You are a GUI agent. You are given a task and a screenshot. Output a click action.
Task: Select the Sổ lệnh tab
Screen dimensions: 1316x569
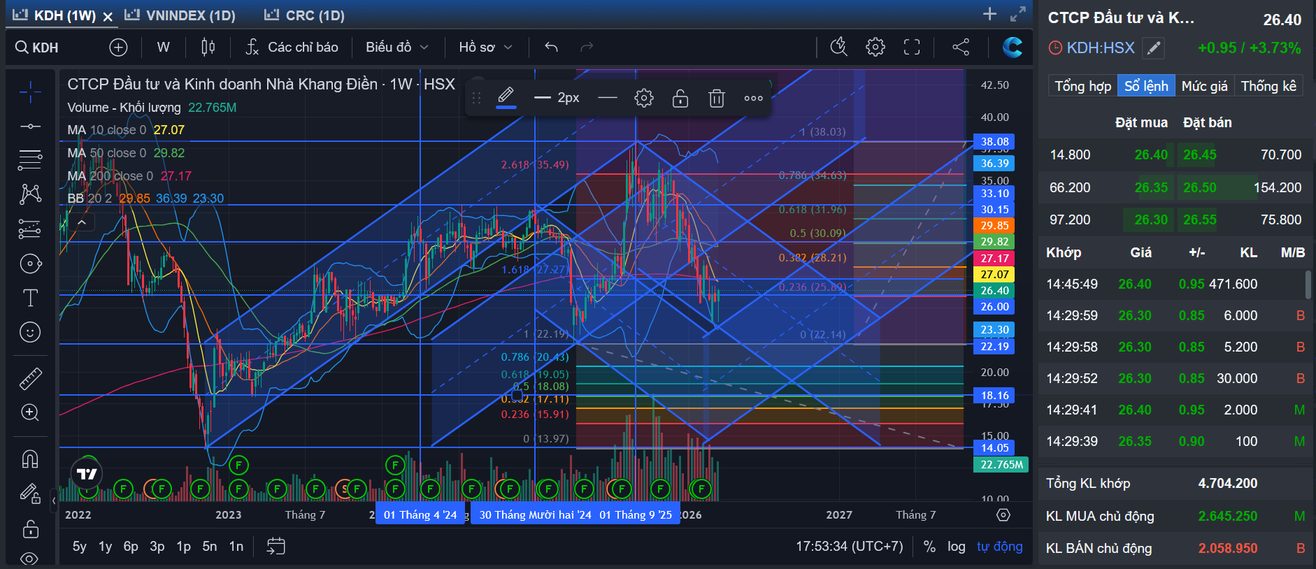tap(1146, 86)
